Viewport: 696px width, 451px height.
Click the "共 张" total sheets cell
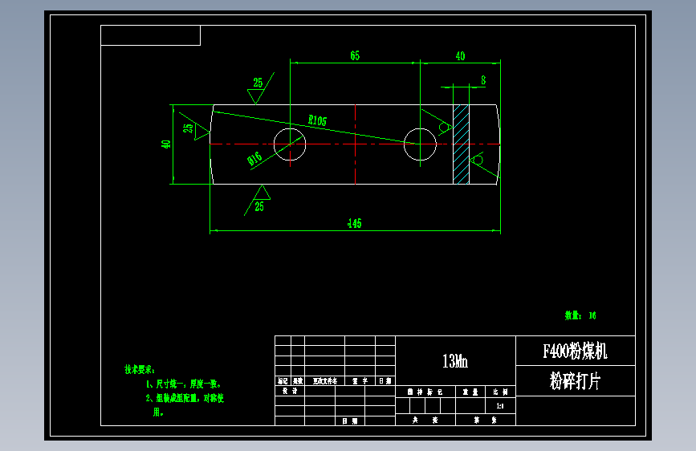pyautogui.click(x=425, y=420)
